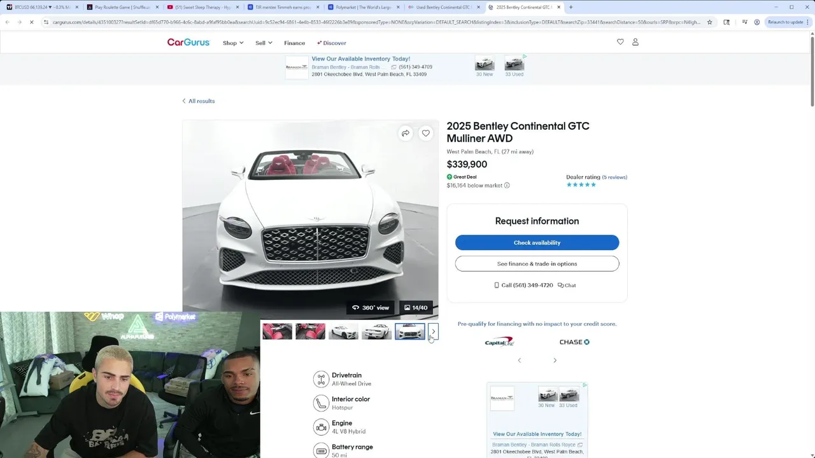The height and width of the screenshot is (458, 815).
Task: Click the $339,900 price text
Action: [467, 164]
